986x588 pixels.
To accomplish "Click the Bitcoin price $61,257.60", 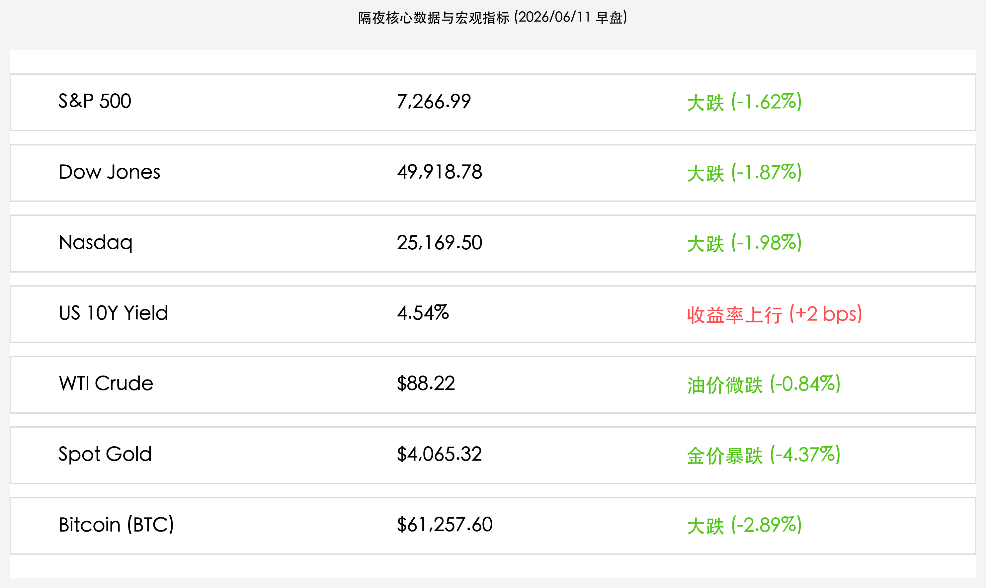I will click(x=445, y=525).
